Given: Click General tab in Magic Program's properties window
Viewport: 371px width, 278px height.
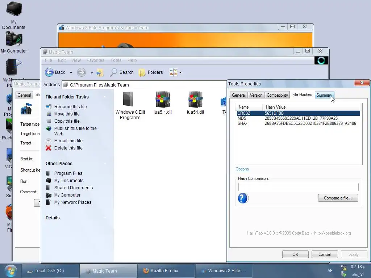Looking at the screenshot, I should [24, 95].
